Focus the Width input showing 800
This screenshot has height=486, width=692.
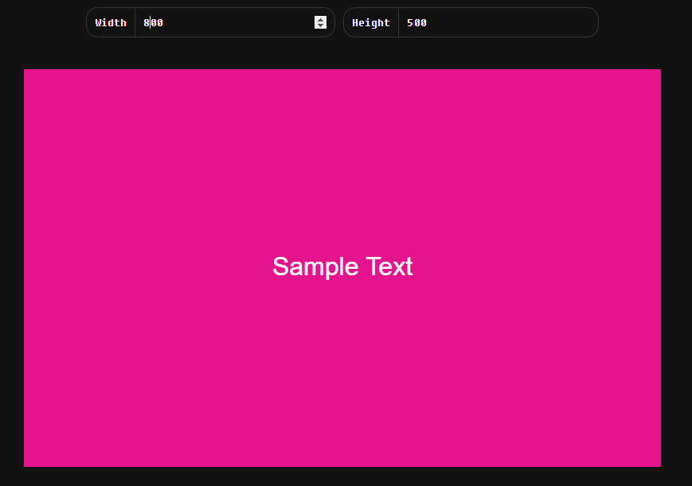point(223,22)
